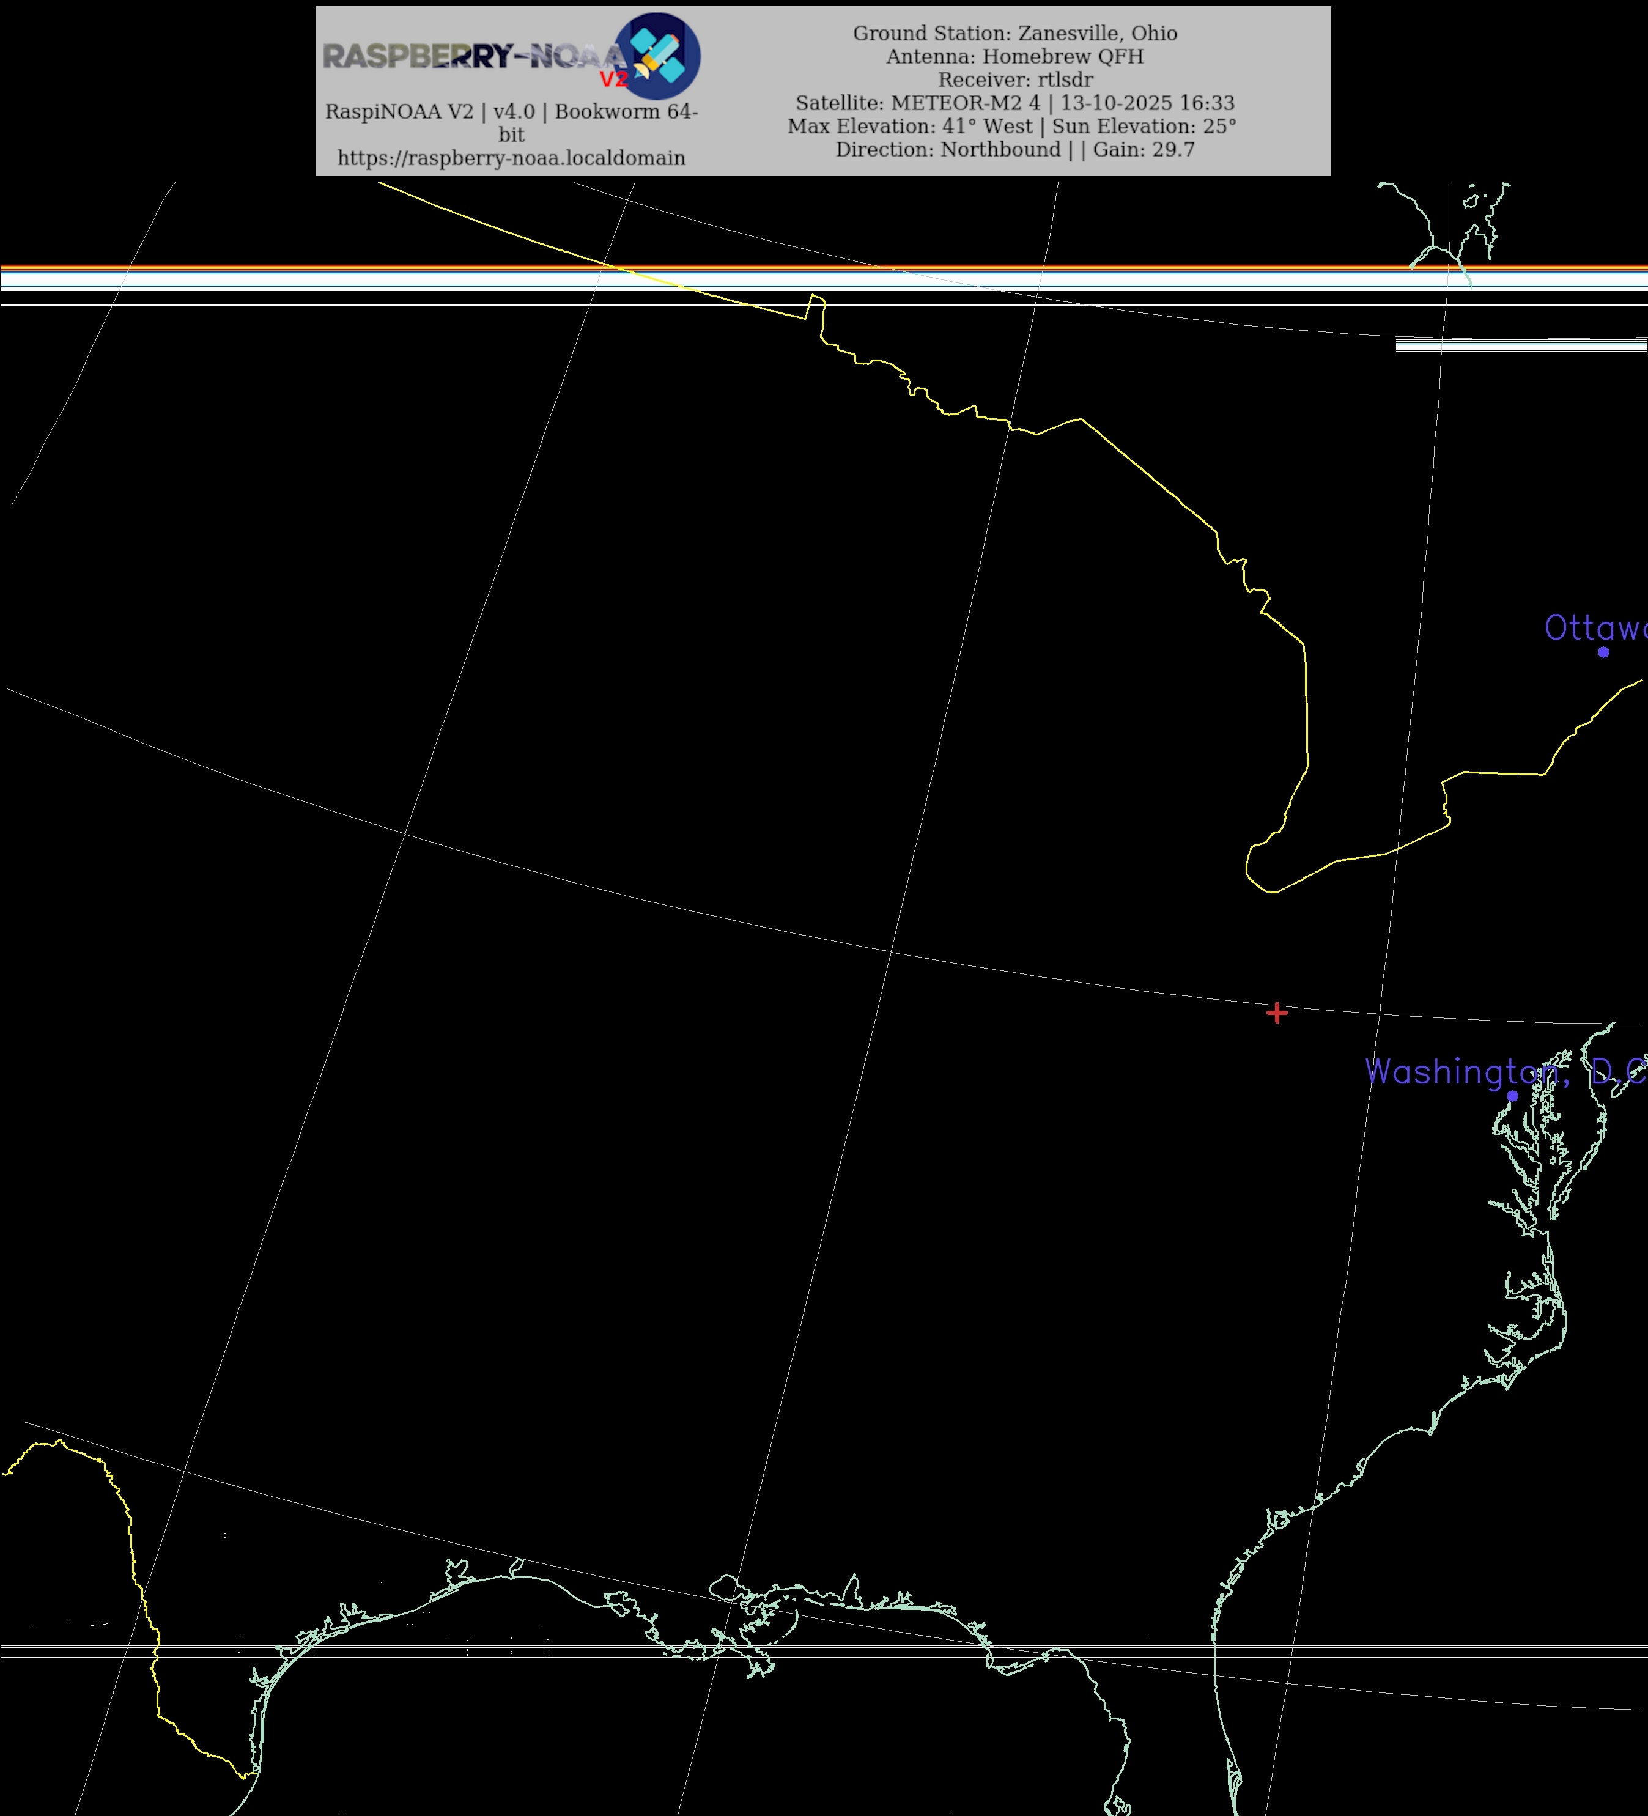Viewport: 1648px width, 1816px height.
Task: Click the red V2 badge on logo
Action: click(x=613, y=80)
